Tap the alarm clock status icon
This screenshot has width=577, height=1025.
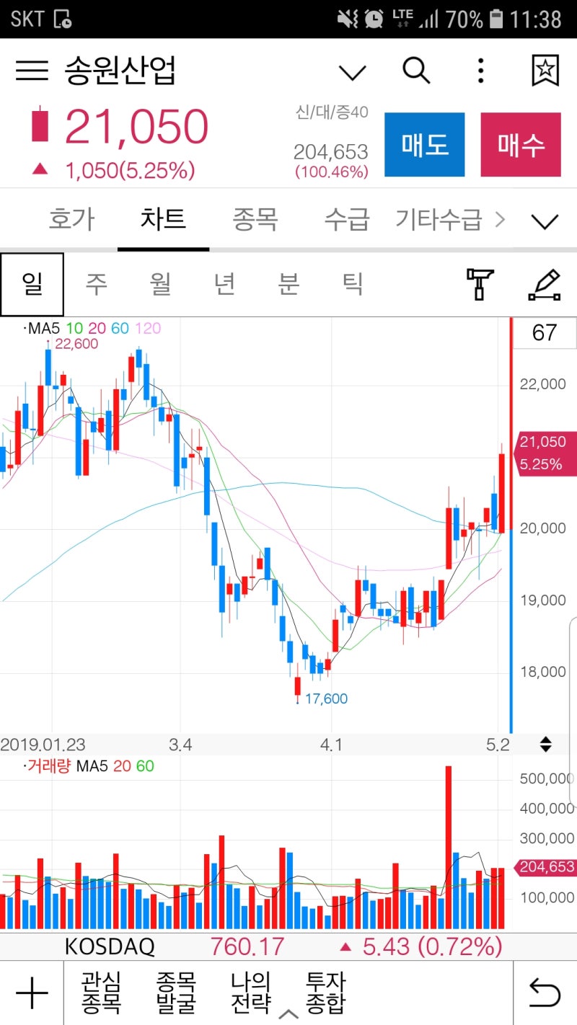coord(374,19)
